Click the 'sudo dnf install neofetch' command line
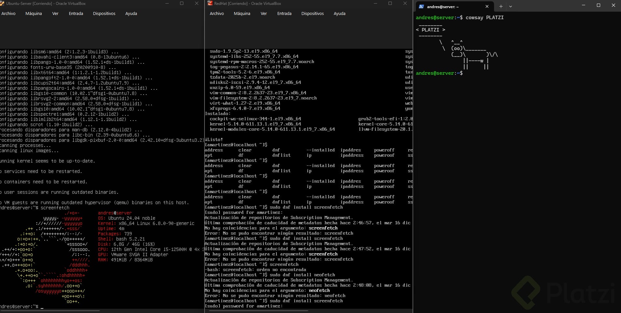This screenshot has height=313, width=621. pos(302,275)
